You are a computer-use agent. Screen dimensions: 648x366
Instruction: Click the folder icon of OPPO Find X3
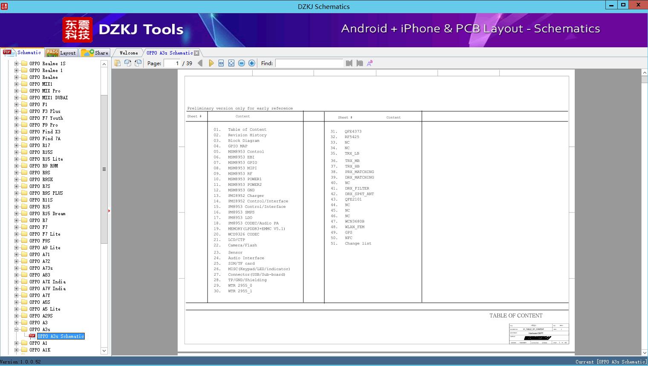(24, 132)
